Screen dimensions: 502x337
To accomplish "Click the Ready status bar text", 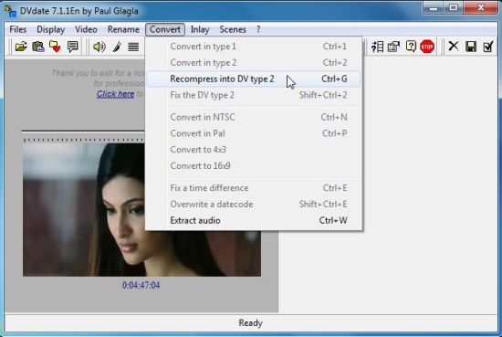I will [251, 323].
